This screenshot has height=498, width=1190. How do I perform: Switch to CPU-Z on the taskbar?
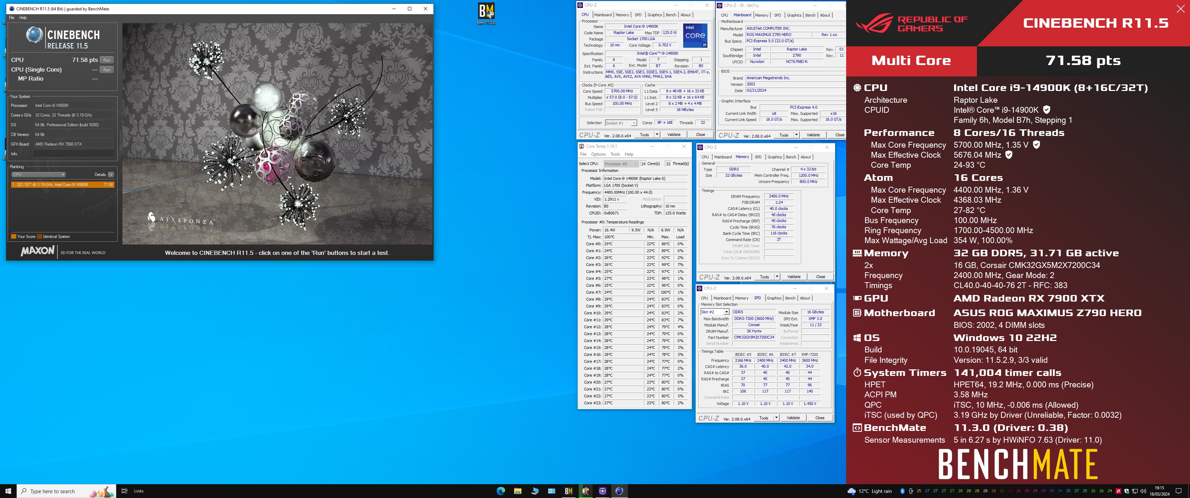click(602, 491)
